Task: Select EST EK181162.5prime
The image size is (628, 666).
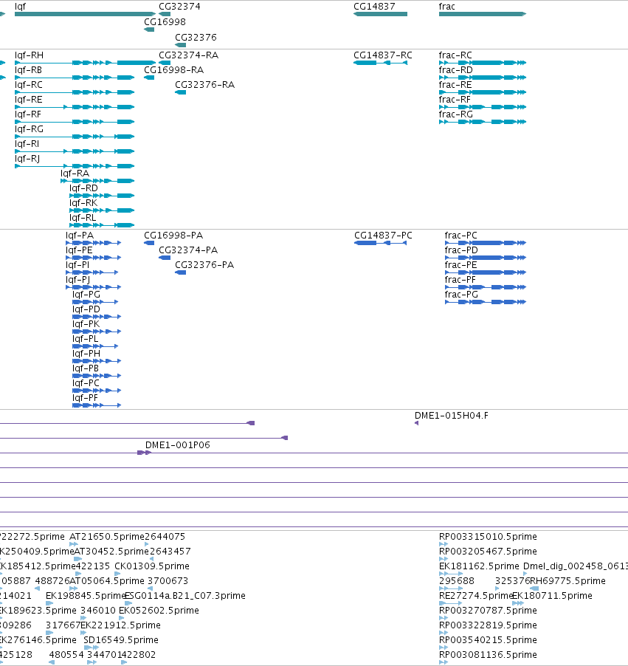Action: (x=450, y=574)
